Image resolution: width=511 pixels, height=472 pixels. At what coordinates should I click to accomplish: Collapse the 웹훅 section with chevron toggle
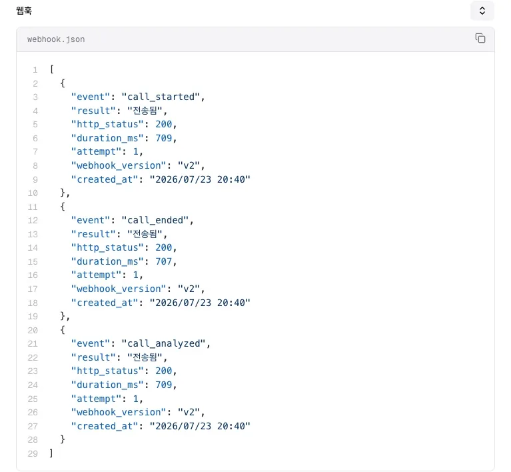point(482,11)
